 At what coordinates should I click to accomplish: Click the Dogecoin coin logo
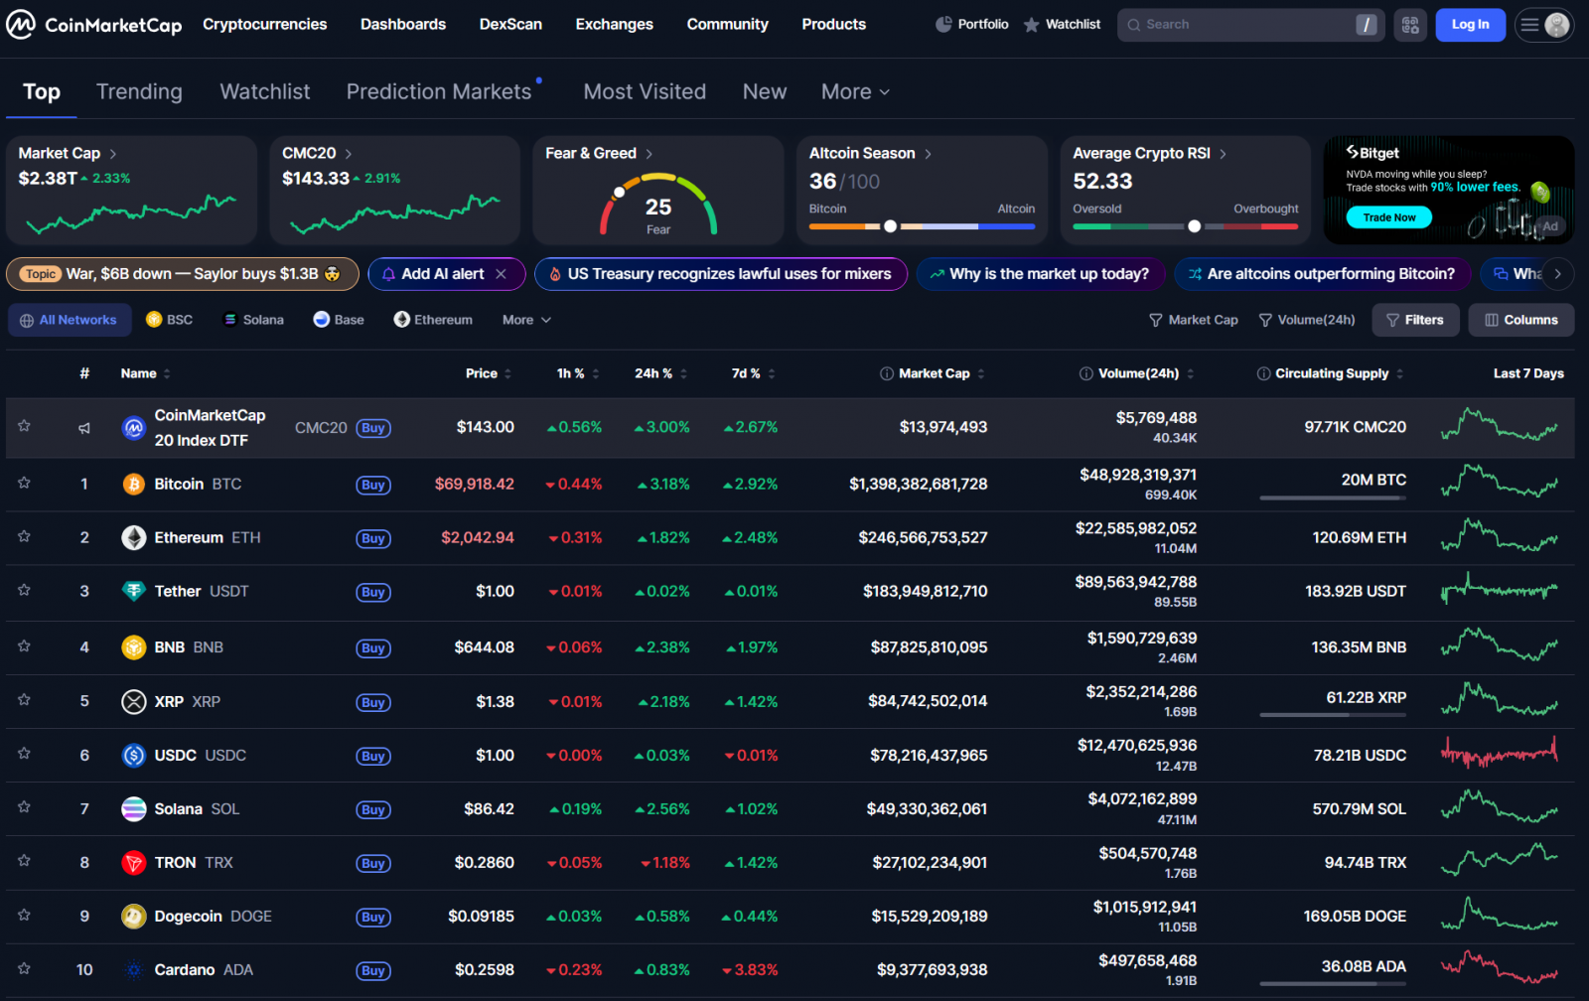pyautogui.click(x=133, y=917)
